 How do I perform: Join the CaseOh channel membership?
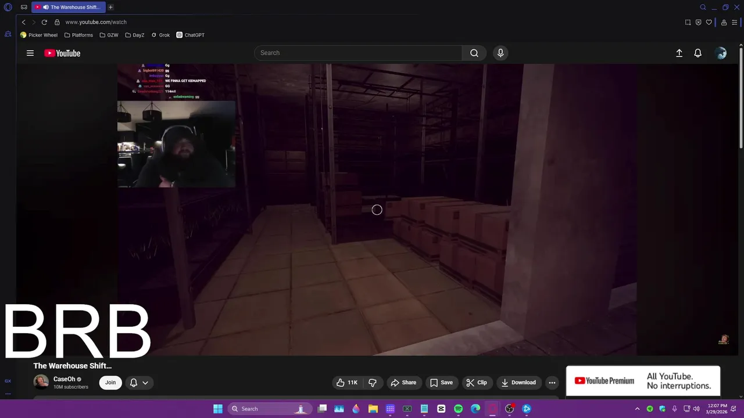(x=110, y=383)
